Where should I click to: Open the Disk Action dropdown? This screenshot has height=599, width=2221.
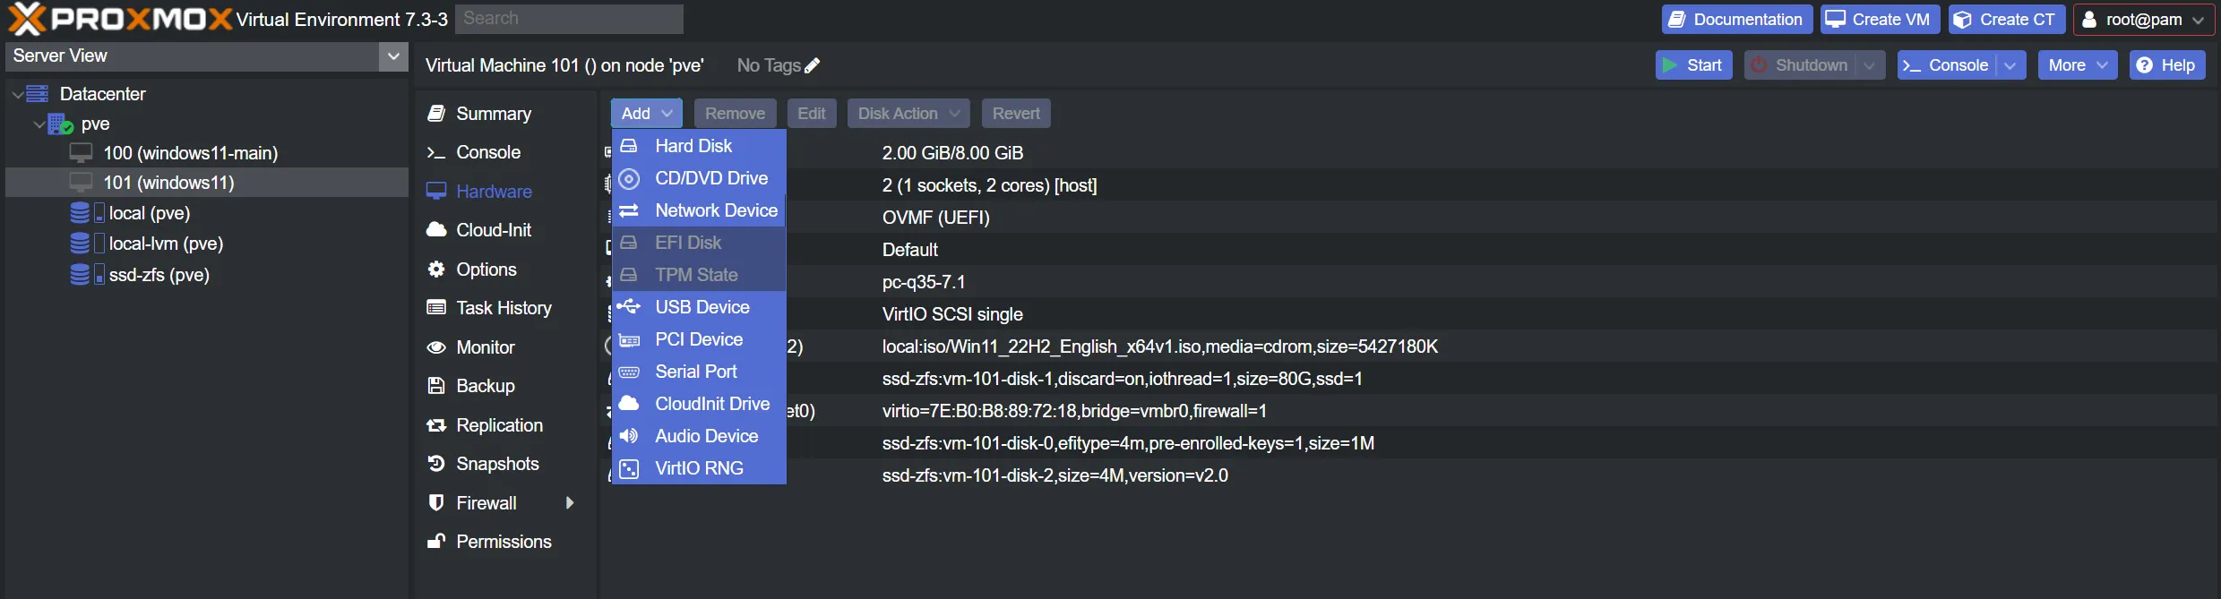tap(908, 114)
